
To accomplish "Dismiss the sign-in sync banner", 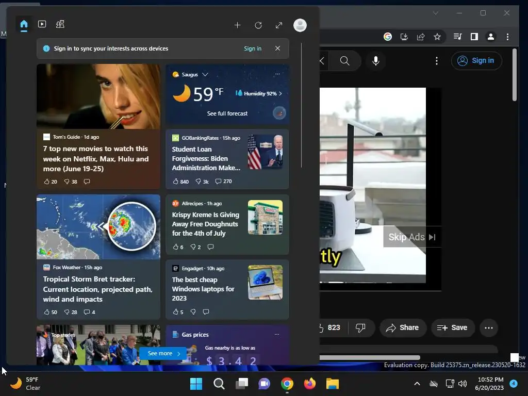I will [277, 48].
